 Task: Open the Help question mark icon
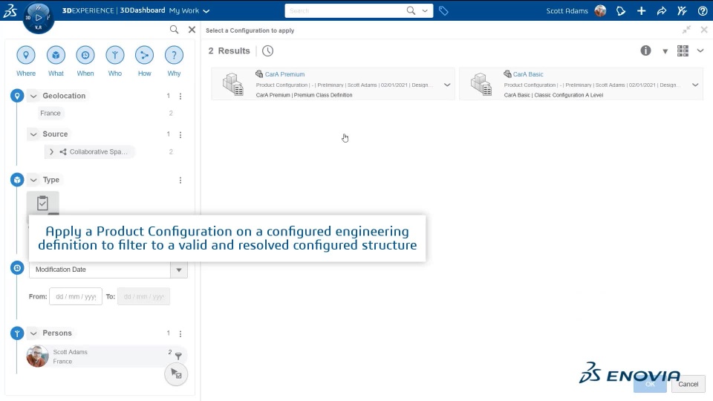703,10
